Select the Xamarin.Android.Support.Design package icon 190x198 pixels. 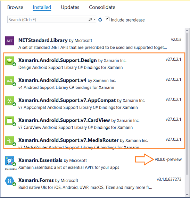click(9, 61)
